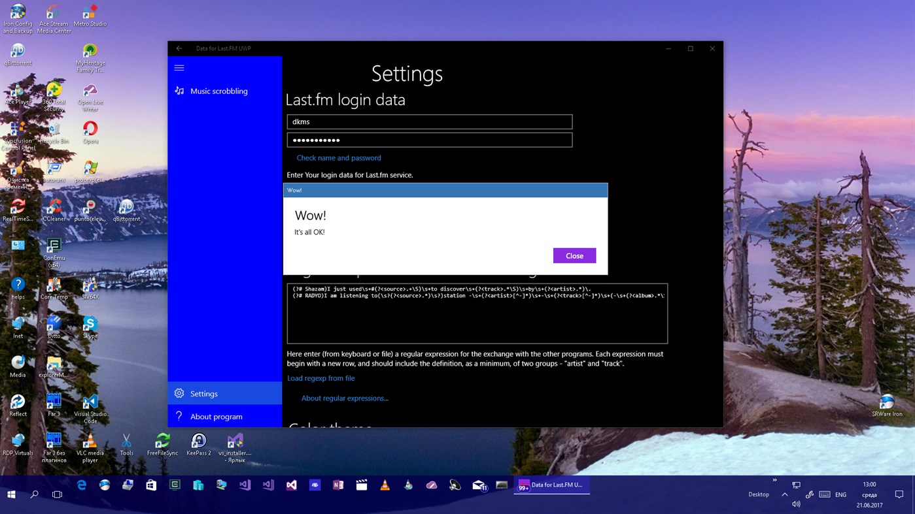Close the Wow! dialog with the Close button

(574, 255)
